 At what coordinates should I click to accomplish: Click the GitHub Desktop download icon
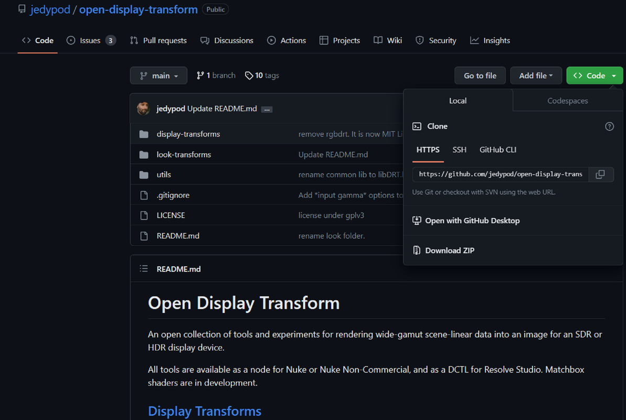click(417, 220)
